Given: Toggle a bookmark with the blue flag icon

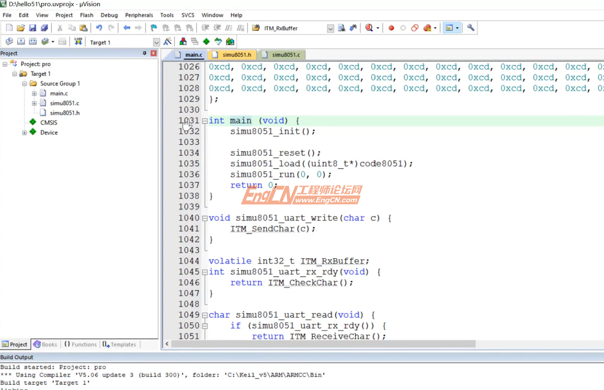Looking at the screenshot, I should click(x=154, y=28).
